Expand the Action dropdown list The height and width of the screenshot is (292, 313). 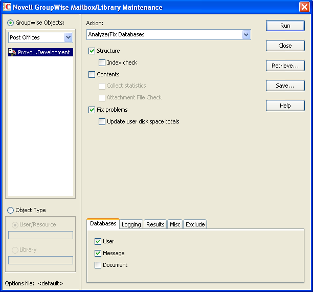coord(246,35)
